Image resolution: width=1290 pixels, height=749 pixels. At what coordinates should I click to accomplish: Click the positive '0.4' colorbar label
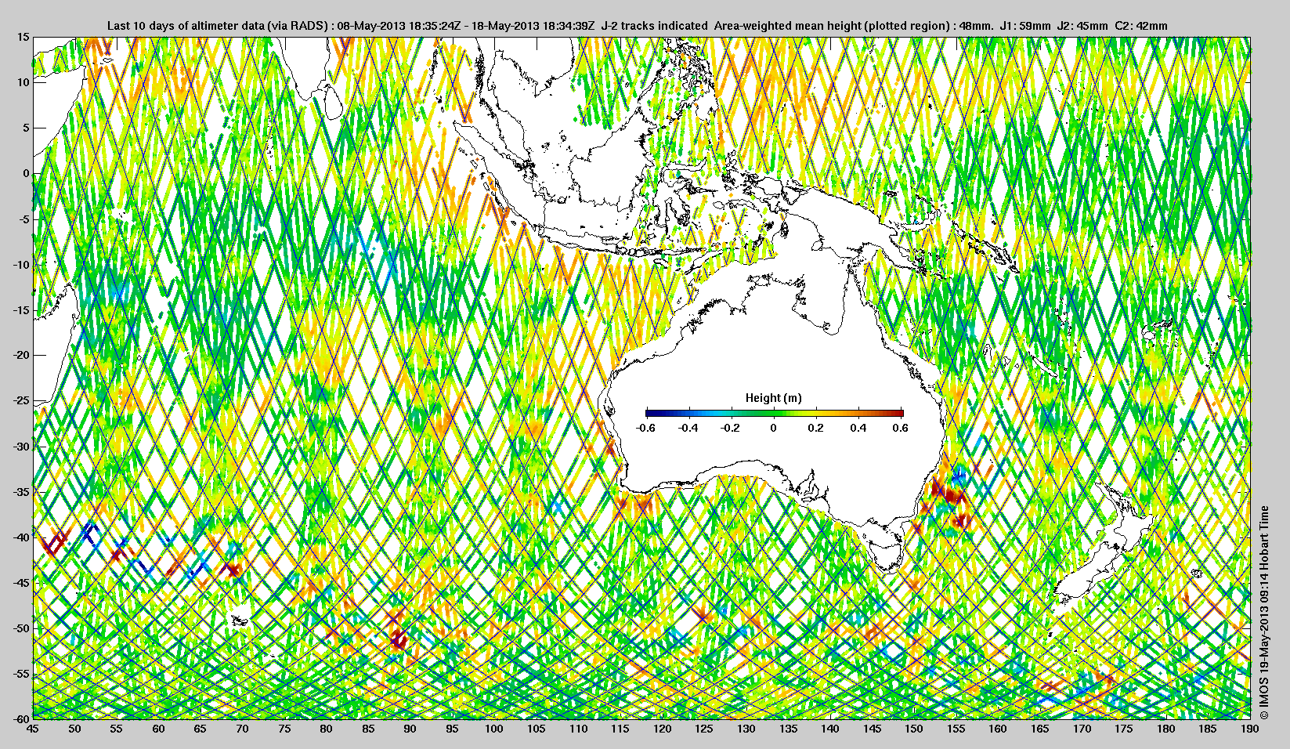(858, 428)
